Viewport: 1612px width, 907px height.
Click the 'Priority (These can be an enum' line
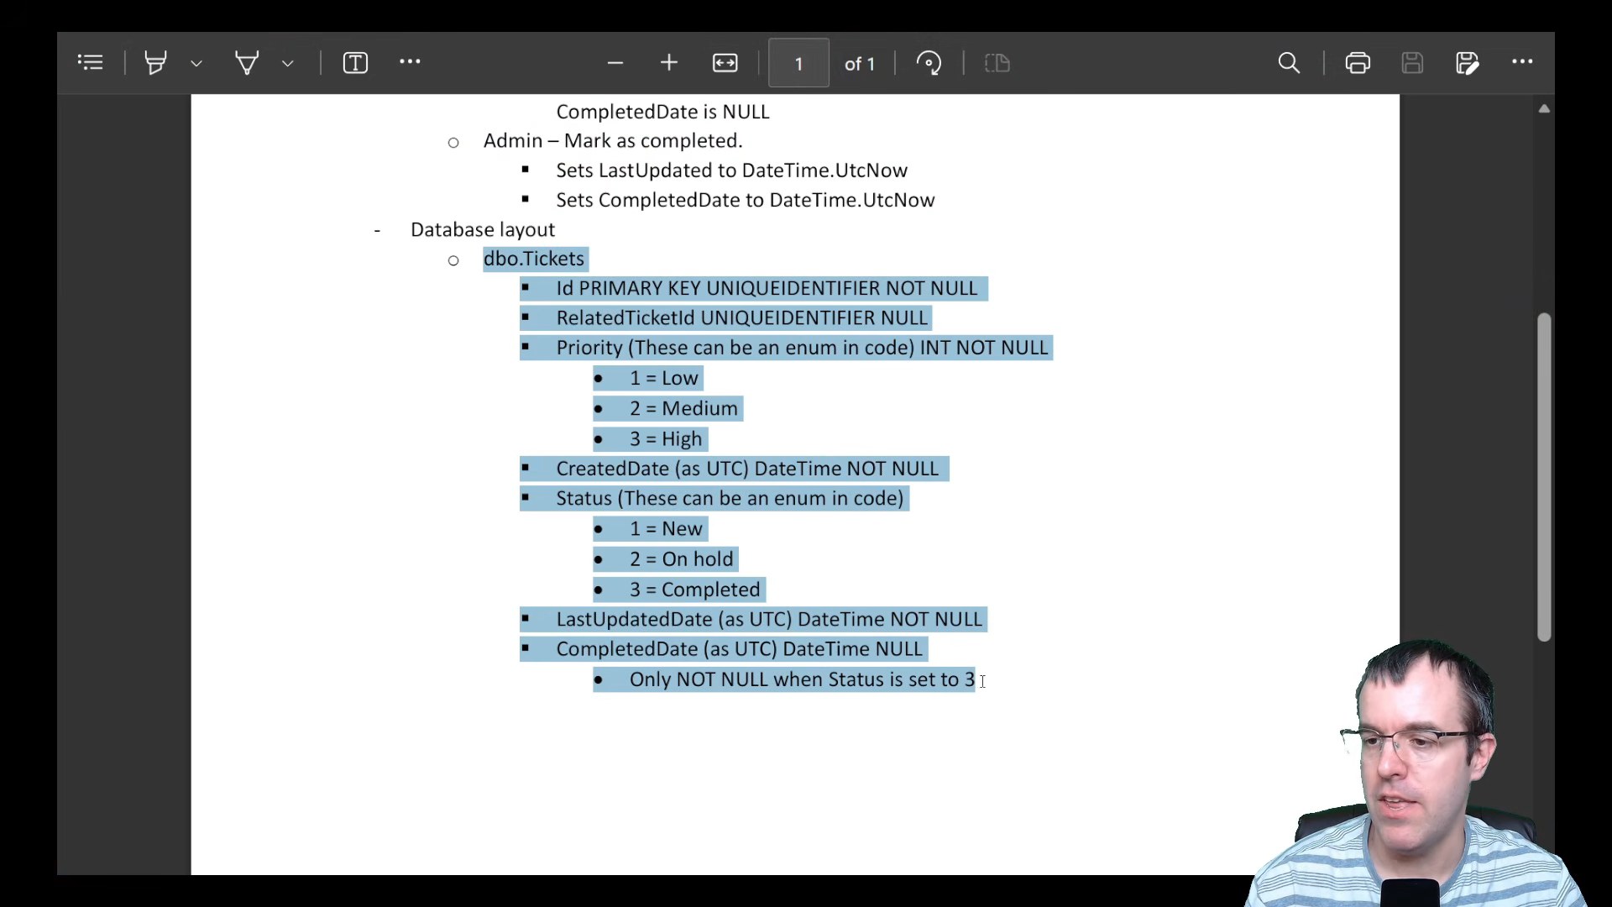802,348
